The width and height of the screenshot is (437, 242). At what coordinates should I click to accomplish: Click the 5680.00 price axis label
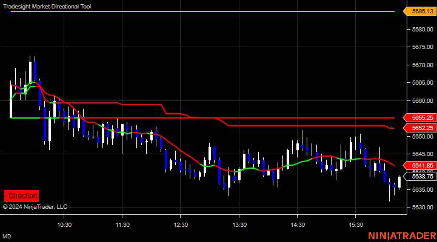tap(422, 29)
